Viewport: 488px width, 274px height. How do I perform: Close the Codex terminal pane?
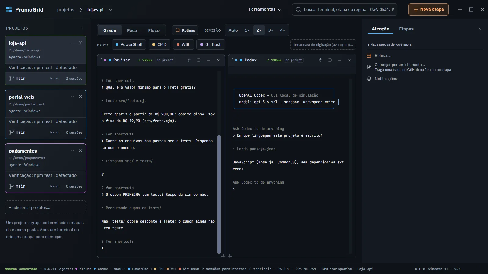click(x=350, y=60)
